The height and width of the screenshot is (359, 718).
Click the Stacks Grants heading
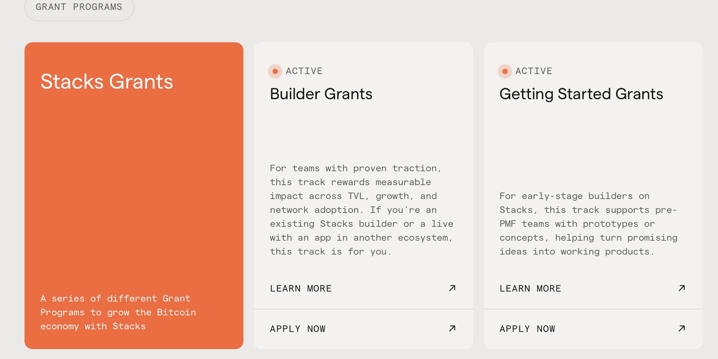click(107, 82)
